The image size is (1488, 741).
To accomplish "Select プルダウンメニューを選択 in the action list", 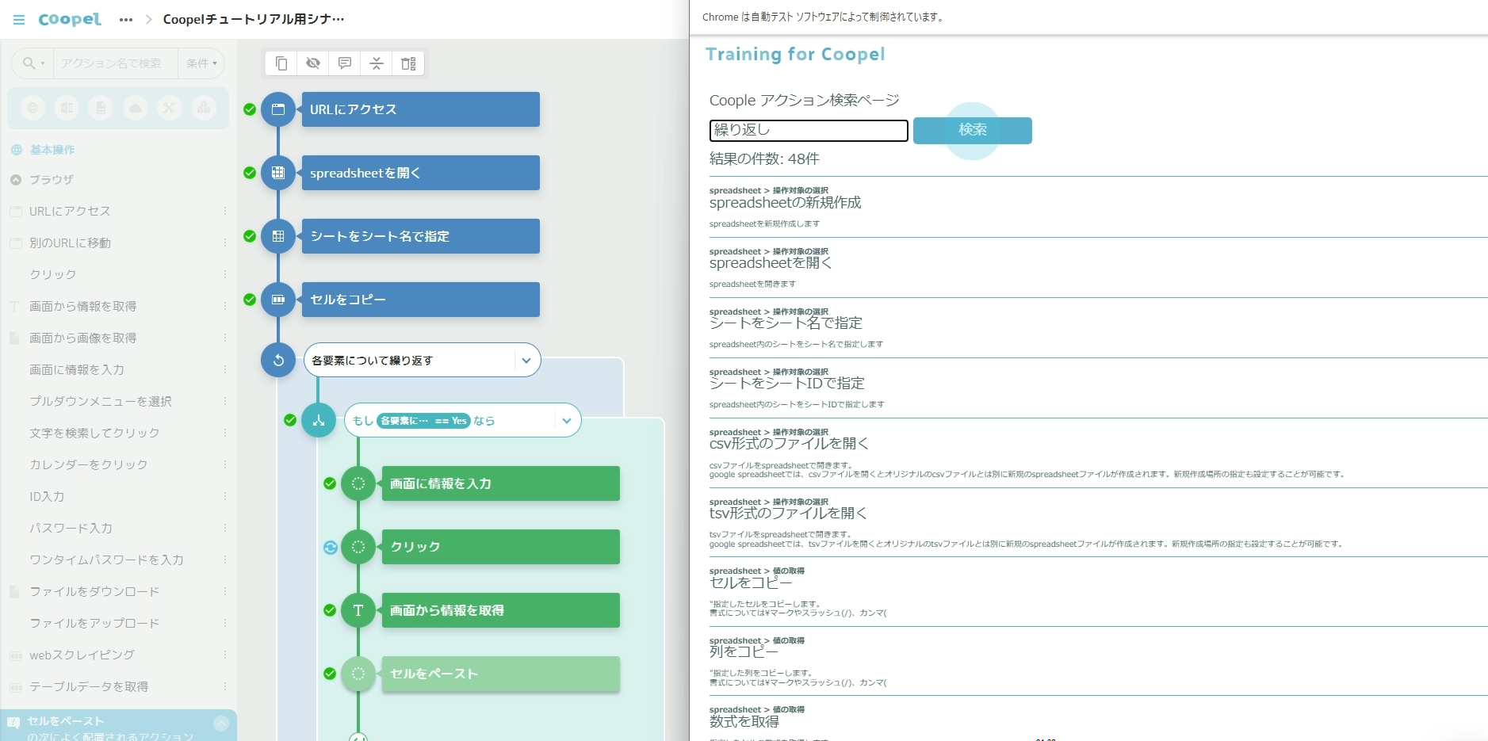I will click(101, 402).
